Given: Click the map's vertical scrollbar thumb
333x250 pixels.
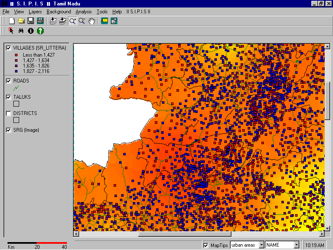Looking at the screenshot, I should tap(327, 101).
